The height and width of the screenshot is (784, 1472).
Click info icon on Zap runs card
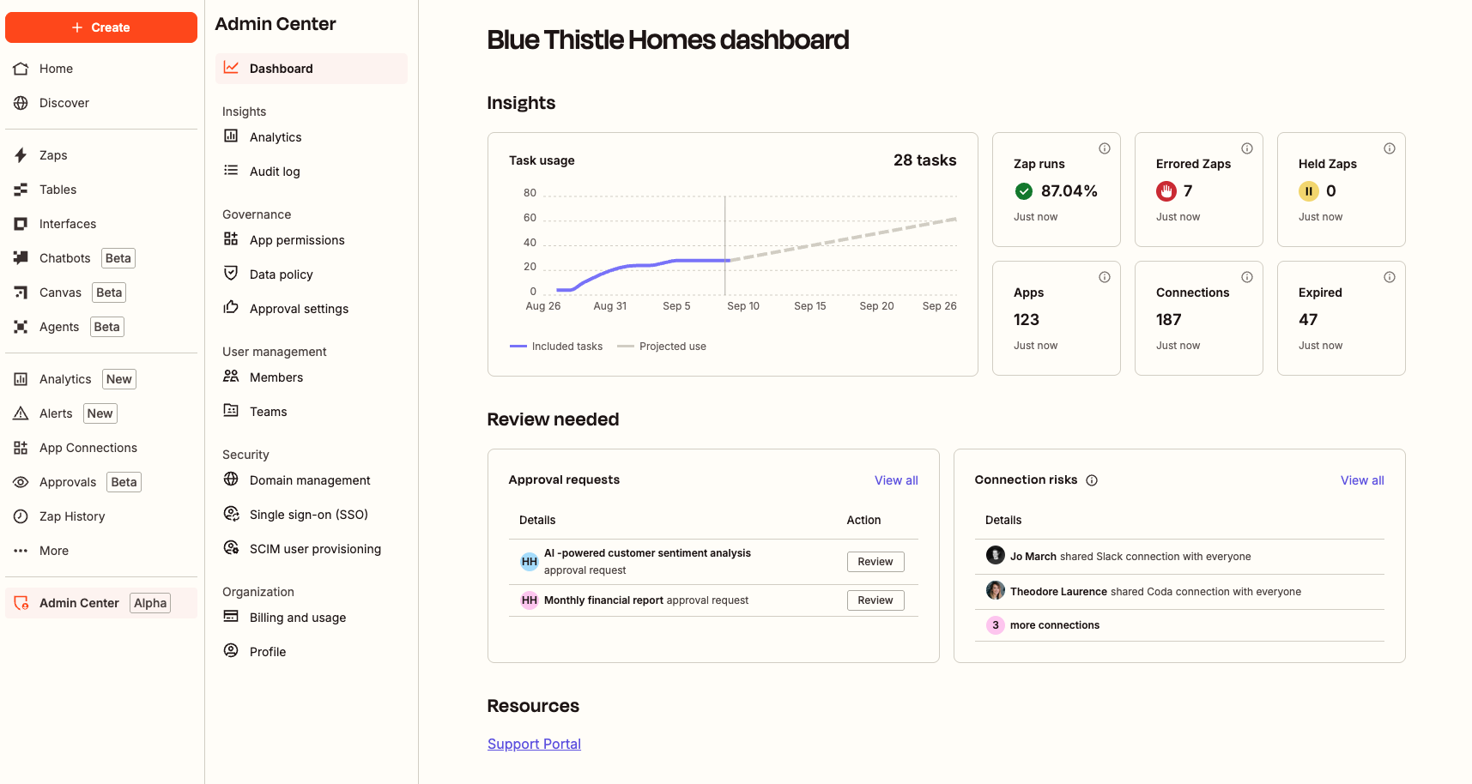point(1105,148)
